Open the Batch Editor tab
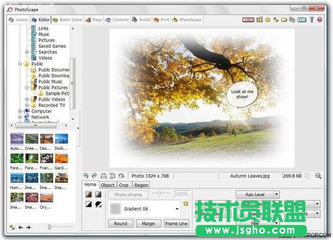 [x=68, y=20]
